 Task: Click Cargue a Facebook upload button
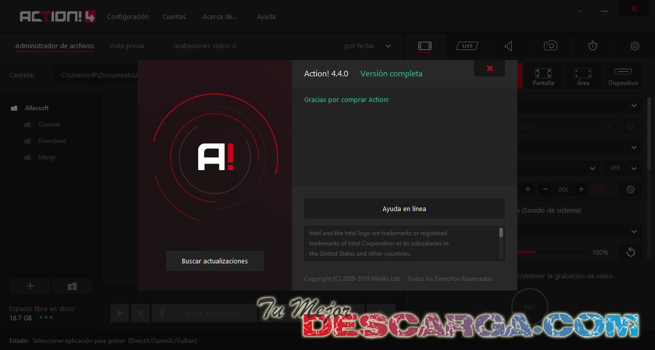pyautogui.click(x=204, y=313)
